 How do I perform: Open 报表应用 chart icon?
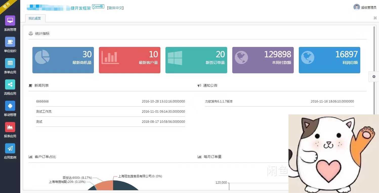pyautogui.click(x=10, y=127)
